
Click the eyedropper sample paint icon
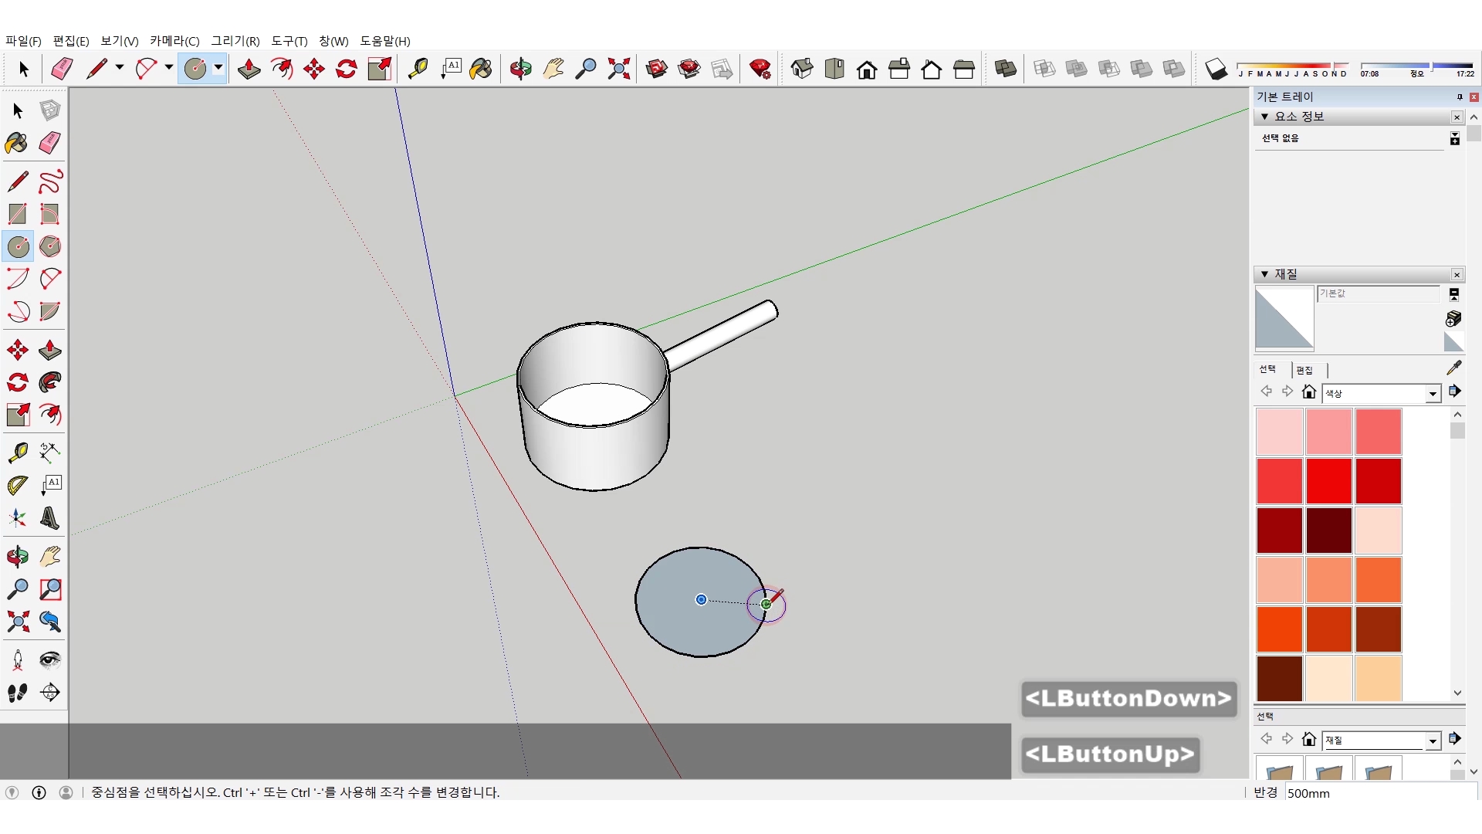point(1453,368)
